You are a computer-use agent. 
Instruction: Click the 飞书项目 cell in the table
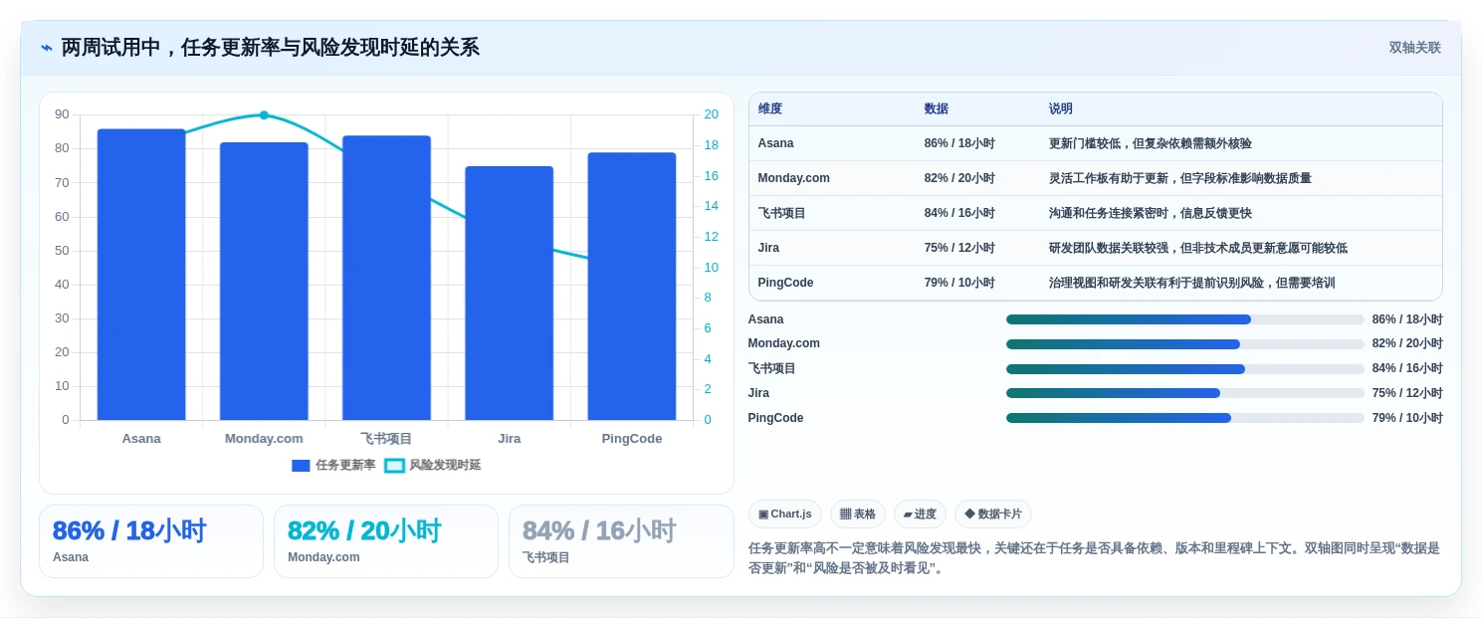click(781, 213)
